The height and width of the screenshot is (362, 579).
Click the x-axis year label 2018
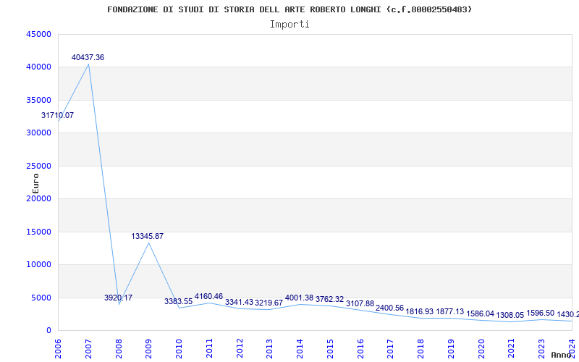[x=420, y=349]
